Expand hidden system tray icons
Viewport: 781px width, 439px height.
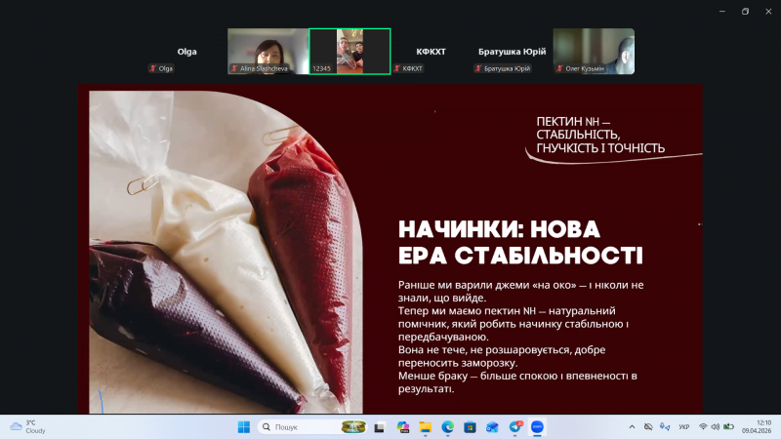coord(632,427)
